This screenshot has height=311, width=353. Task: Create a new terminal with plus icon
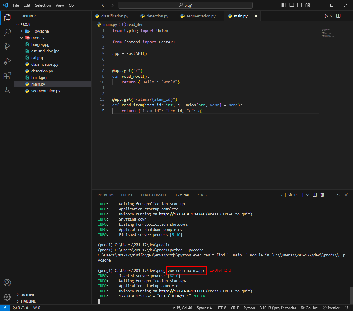303,195
